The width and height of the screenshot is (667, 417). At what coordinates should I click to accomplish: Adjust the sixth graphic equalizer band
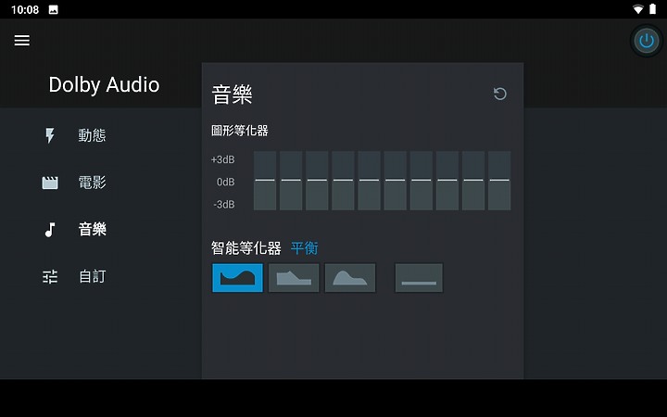396,181
